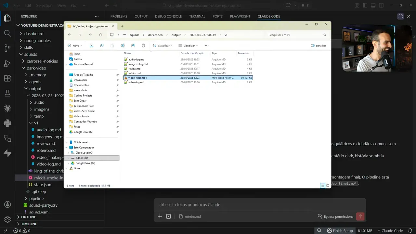
Task: Switch to large thumbnails view toggle
Action: click(328, 186)
